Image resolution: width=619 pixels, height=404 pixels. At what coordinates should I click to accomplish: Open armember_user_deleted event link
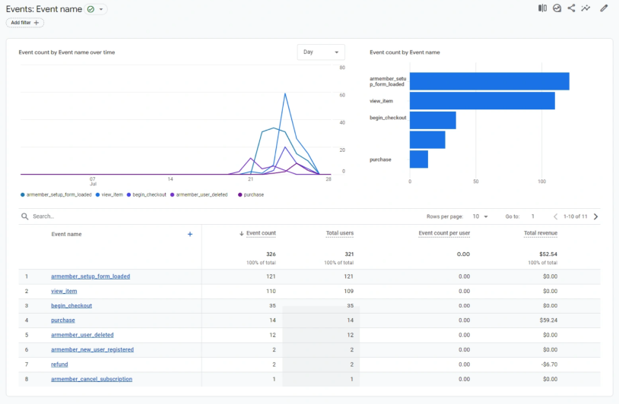tap(82, 335)
